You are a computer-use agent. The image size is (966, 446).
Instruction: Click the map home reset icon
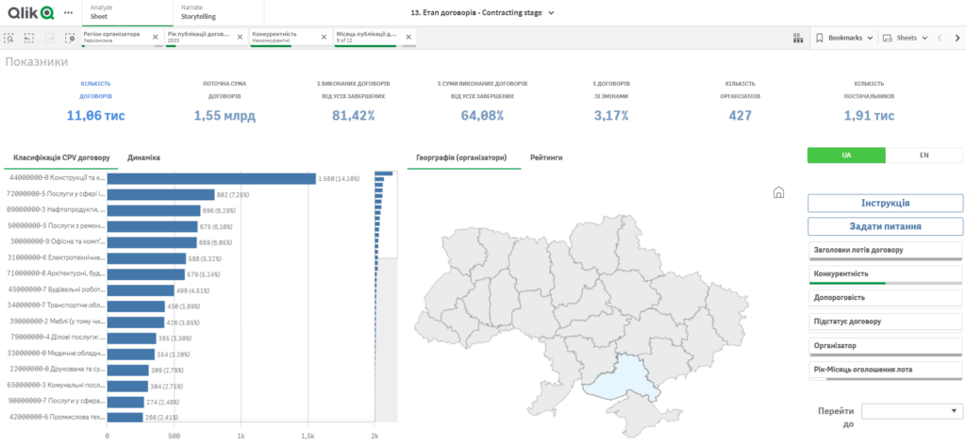(778, 192)
